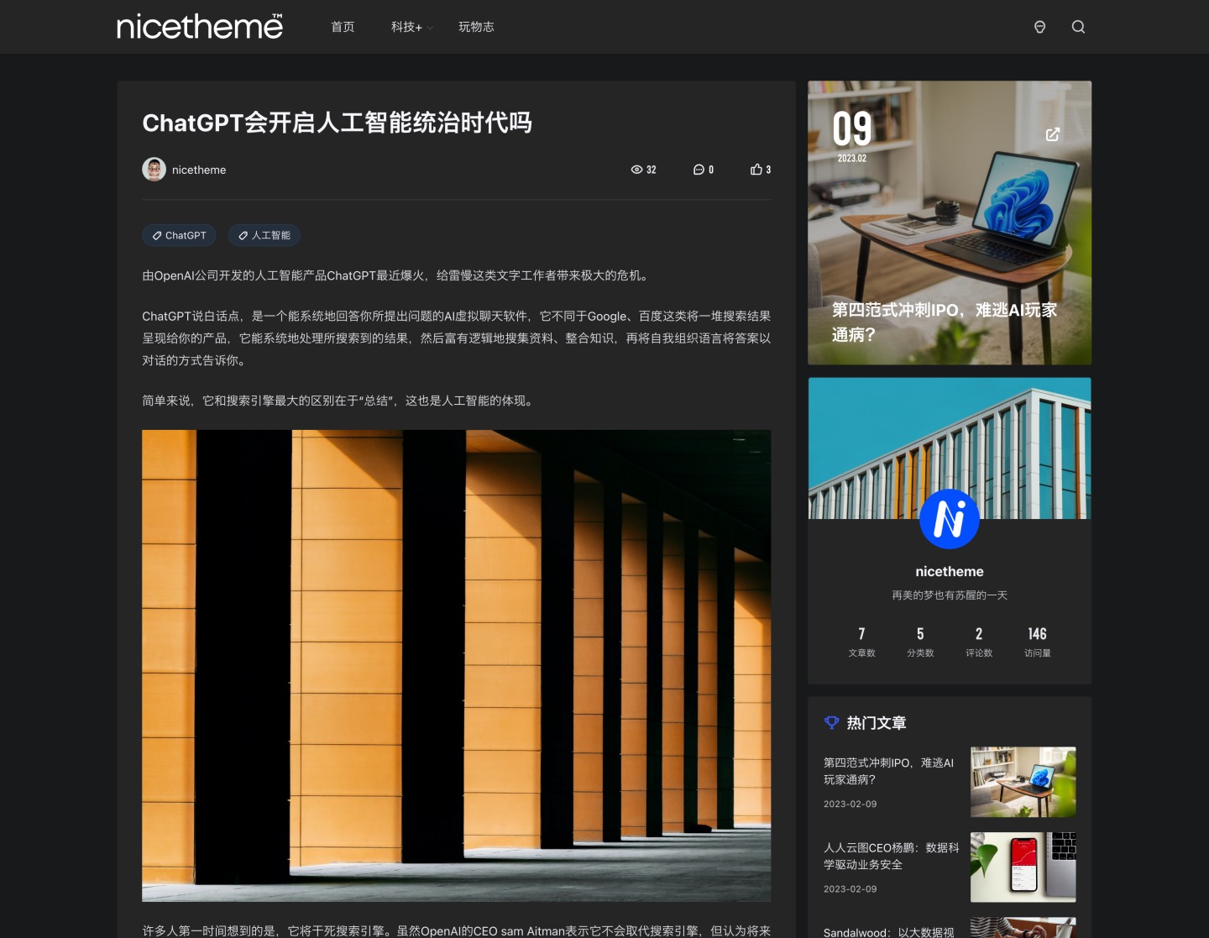This screenshot has width=1209, height=938.
Task: Click the 文章数 count of 7
Action: point(861,634)
